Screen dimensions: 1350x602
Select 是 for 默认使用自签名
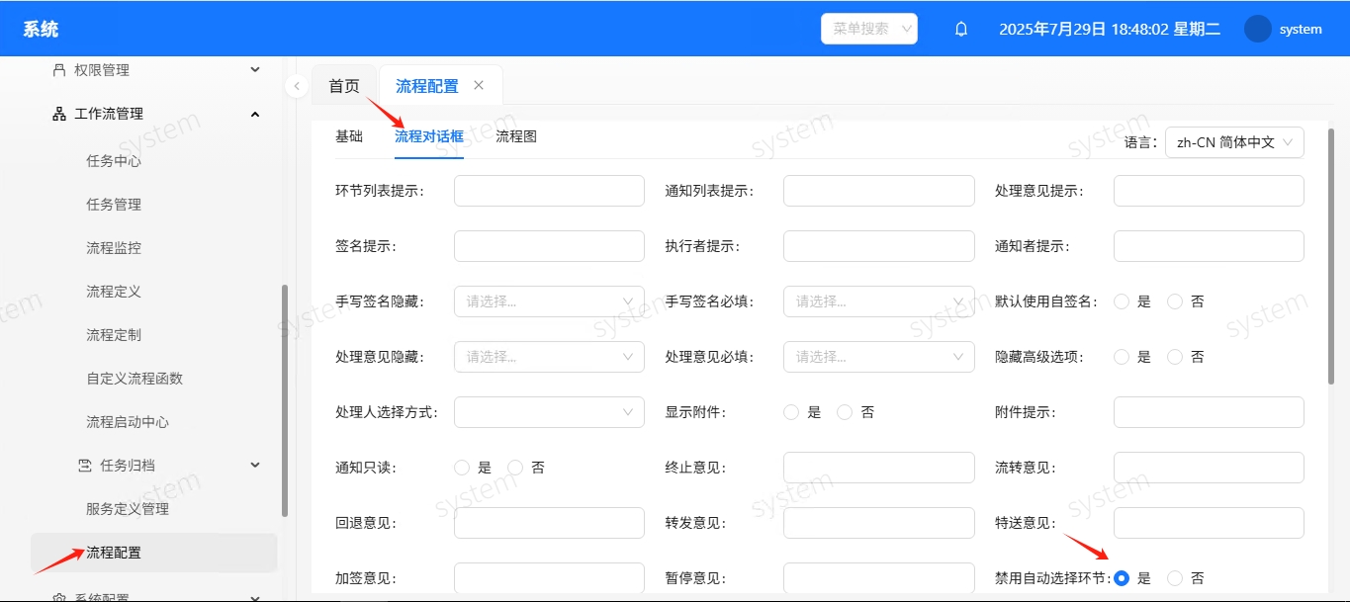pos(1122,301)
